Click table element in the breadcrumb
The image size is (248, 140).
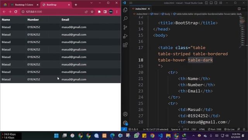(207, 14)
